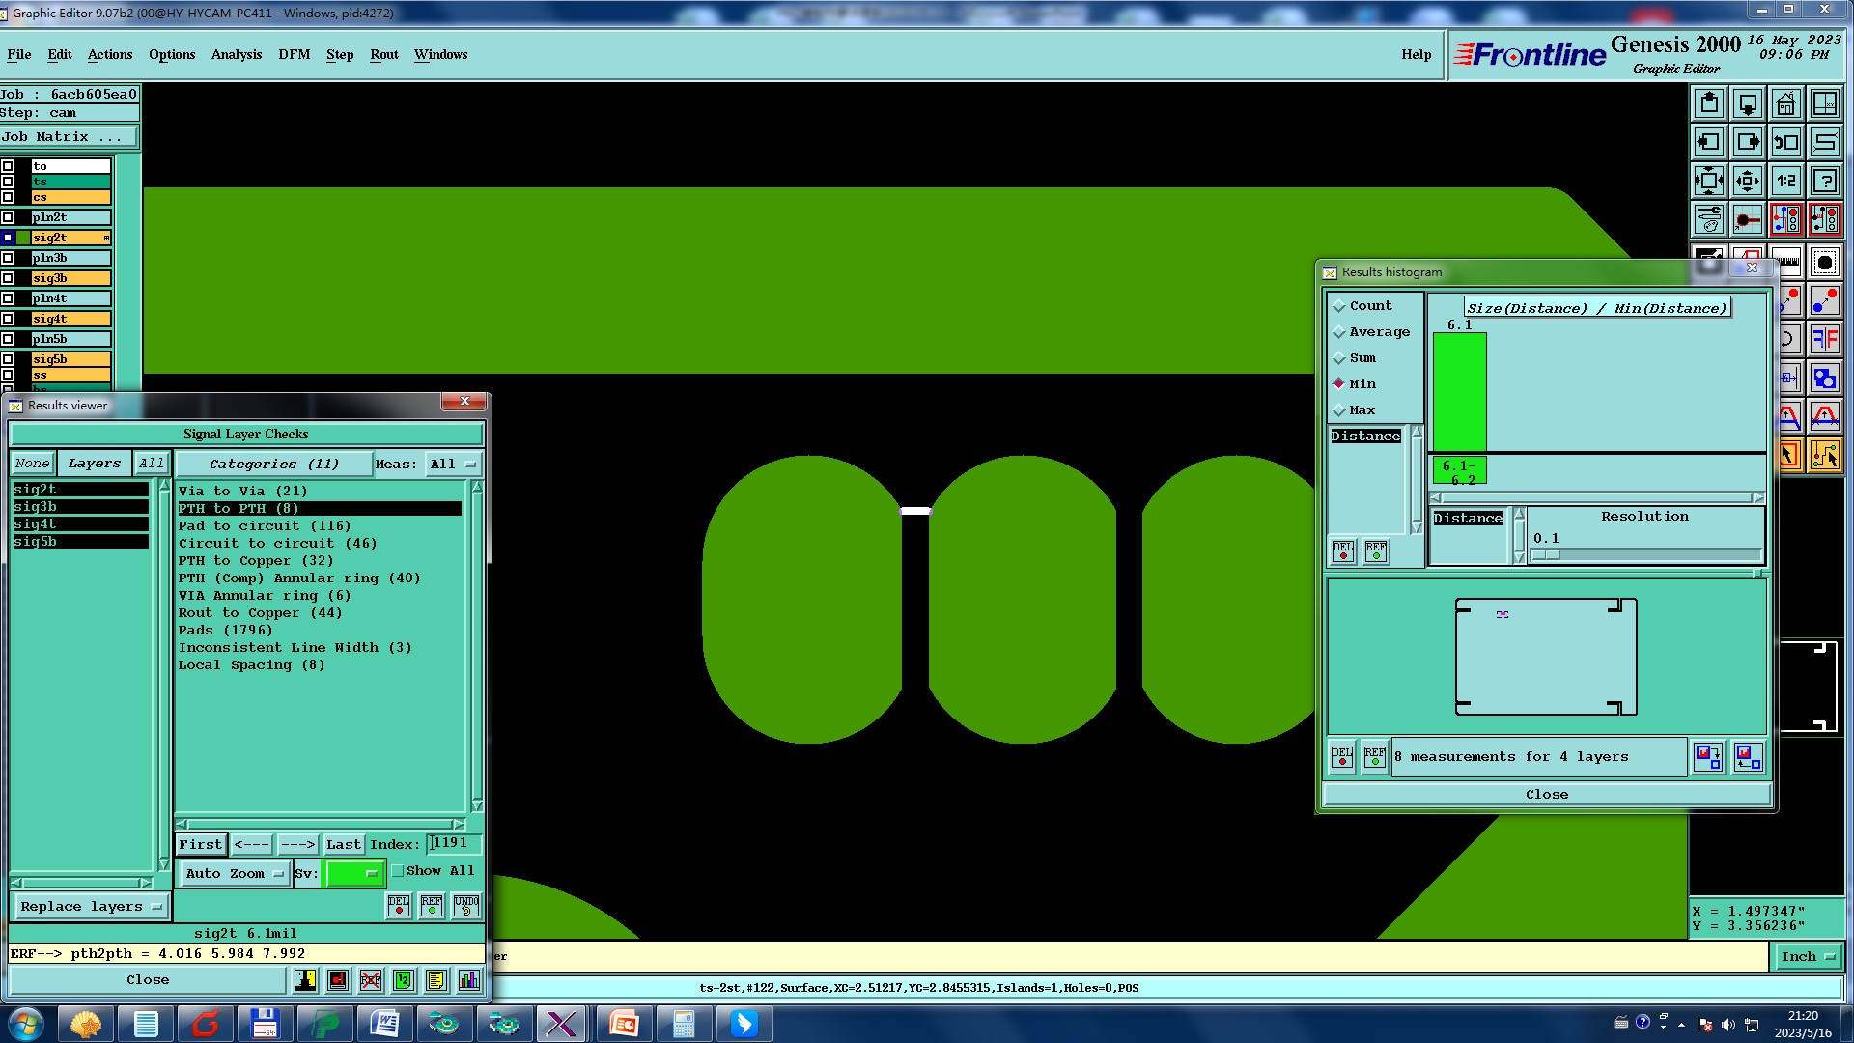Screen dimensions: 1854x1043
Task: Click the Home view icon
Action: 1786,103
